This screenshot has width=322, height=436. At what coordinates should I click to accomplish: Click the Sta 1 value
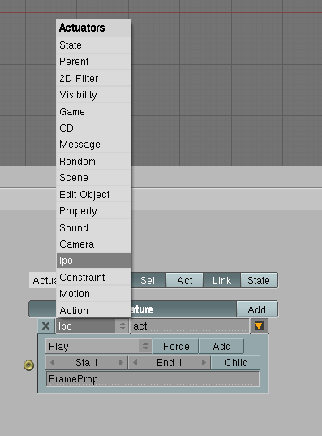pos(87,363)
